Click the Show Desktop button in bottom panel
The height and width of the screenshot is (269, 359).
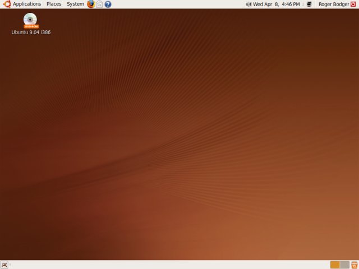coord(4,265)
